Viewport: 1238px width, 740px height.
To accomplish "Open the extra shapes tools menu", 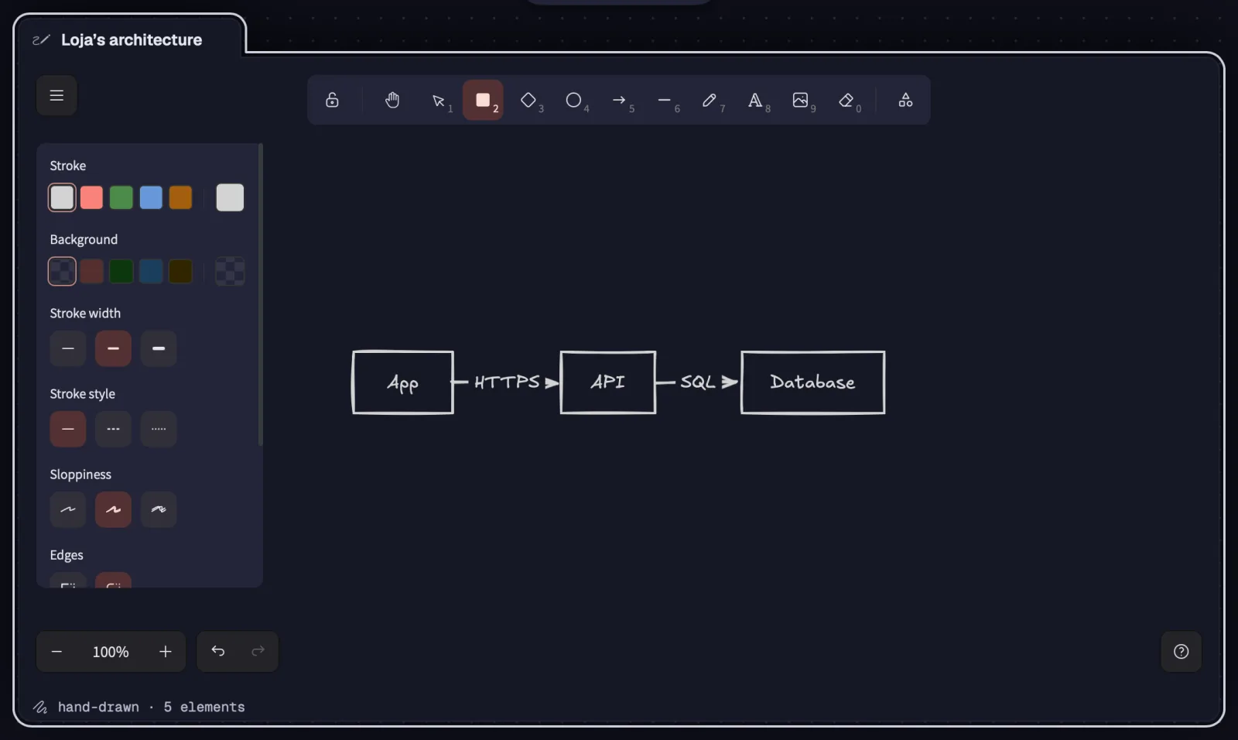I will 905,100.
